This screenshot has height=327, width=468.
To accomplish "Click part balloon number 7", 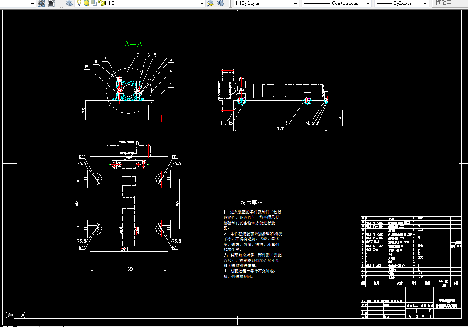I will tap(138, 55).
